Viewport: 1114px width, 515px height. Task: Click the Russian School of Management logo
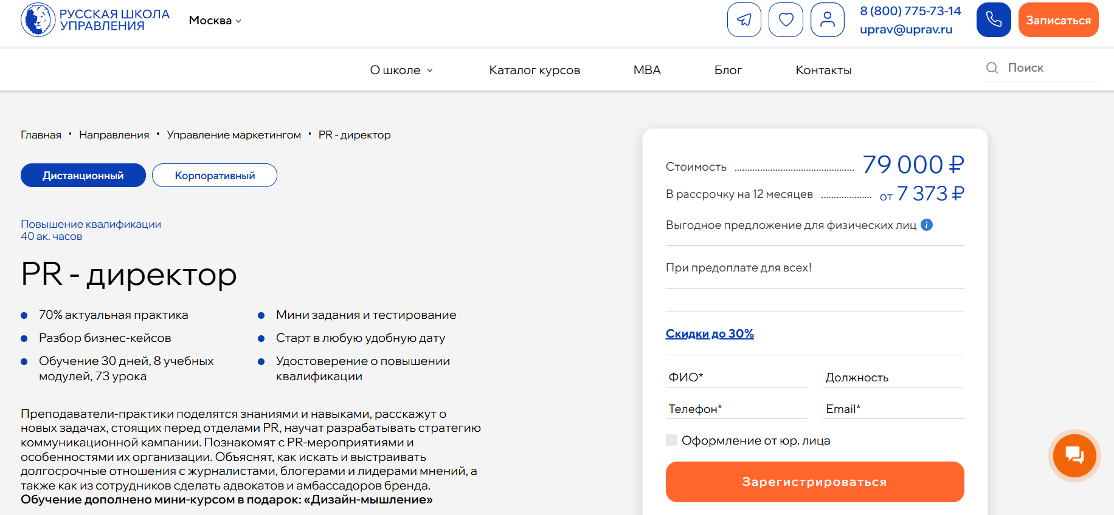click(x=95, y=20)
